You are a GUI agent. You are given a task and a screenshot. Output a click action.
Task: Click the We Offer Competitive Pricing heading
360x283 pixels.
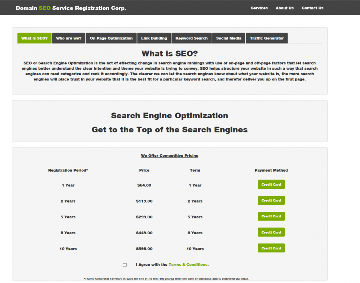pyautogui.click(x=169, y=156)
